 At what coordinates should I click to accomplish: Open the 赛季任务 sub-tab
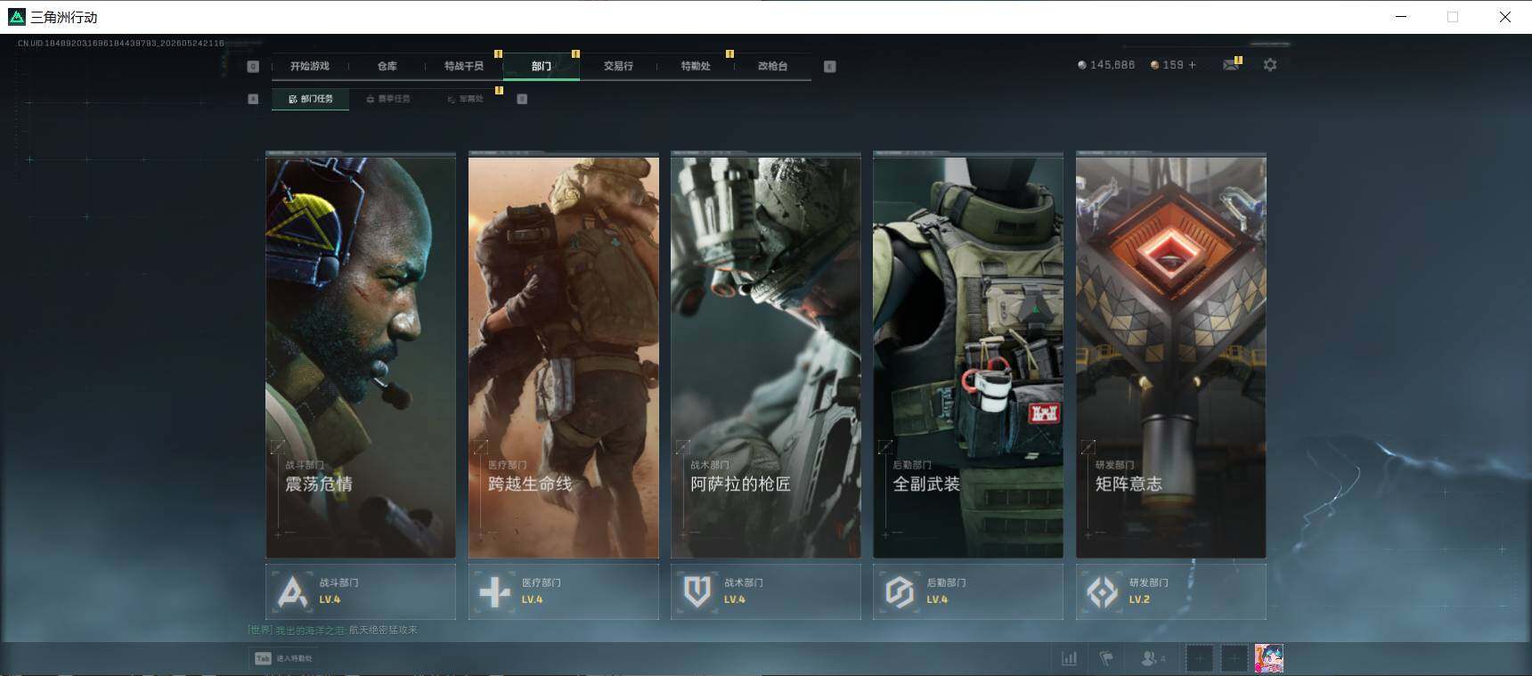coord(388,99)
